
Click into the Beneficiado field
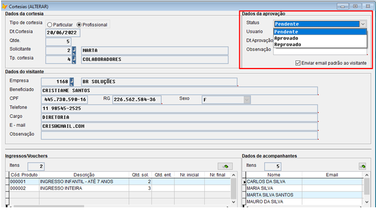pos(180,90)
